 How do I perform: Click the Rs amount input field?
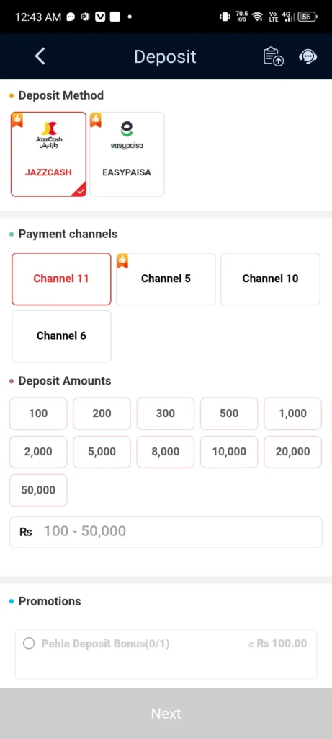tap(166, 532)
